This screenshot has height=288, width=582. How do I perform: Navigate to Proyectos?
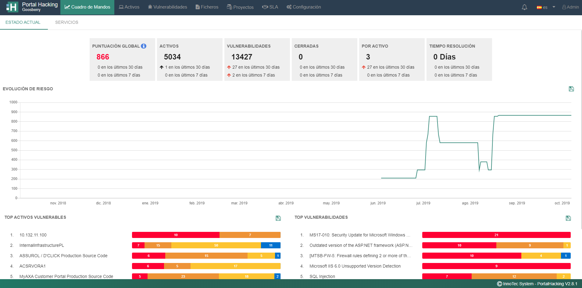(x=240, y=7)
